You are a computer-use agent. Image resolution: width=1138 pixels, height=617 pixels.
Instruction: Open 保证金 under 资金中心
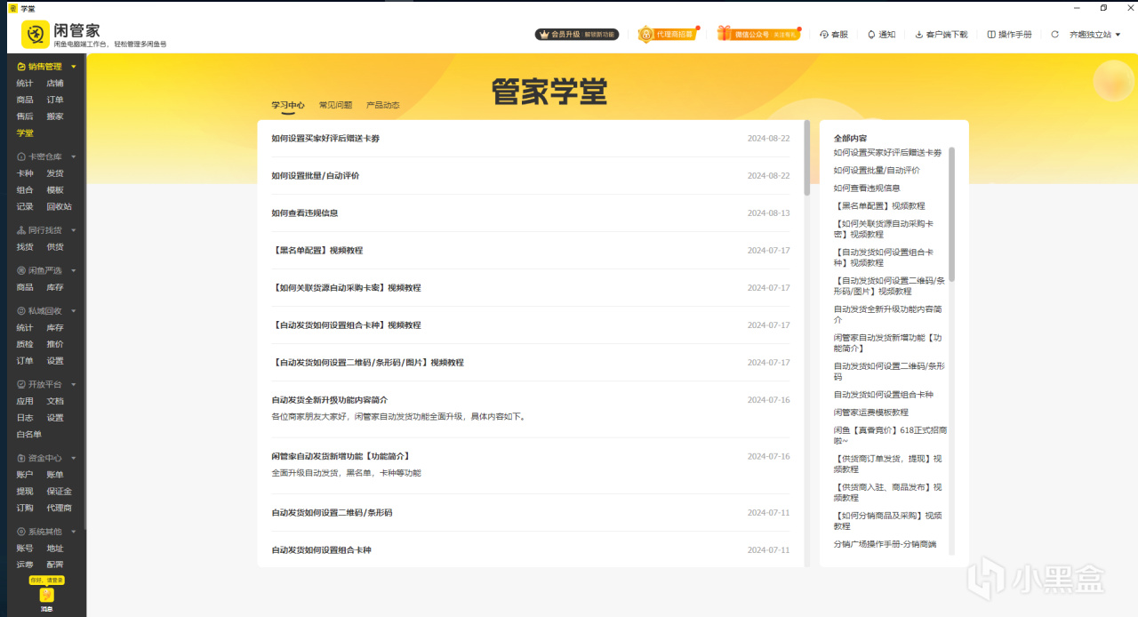60,492
